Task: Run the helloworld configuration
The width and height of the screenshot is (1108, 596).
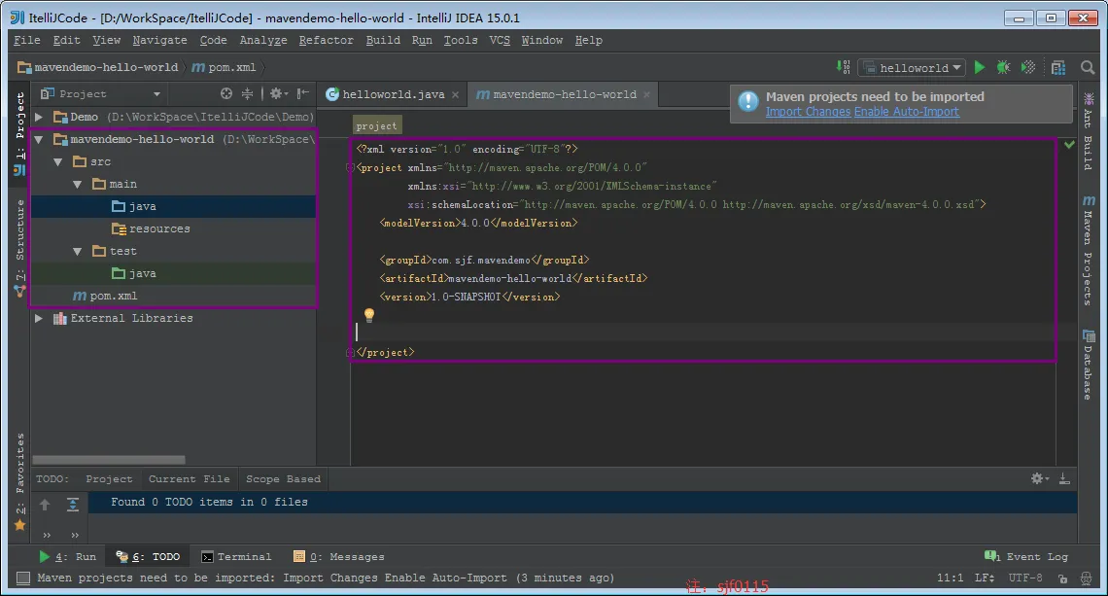Action: click(x=980, y=67)
